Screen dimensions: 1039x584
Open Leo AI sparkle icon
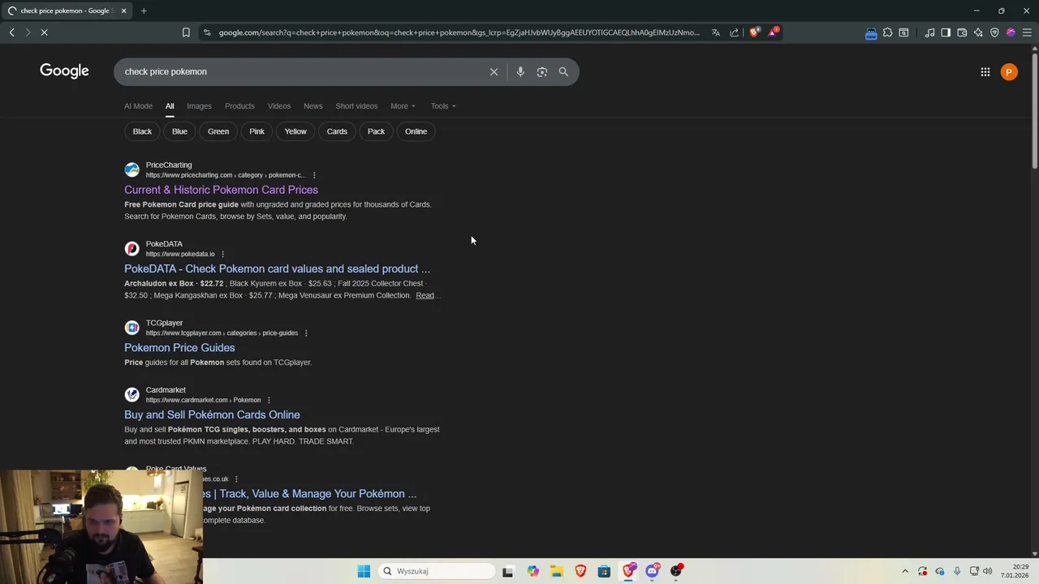tap(978, 32)
